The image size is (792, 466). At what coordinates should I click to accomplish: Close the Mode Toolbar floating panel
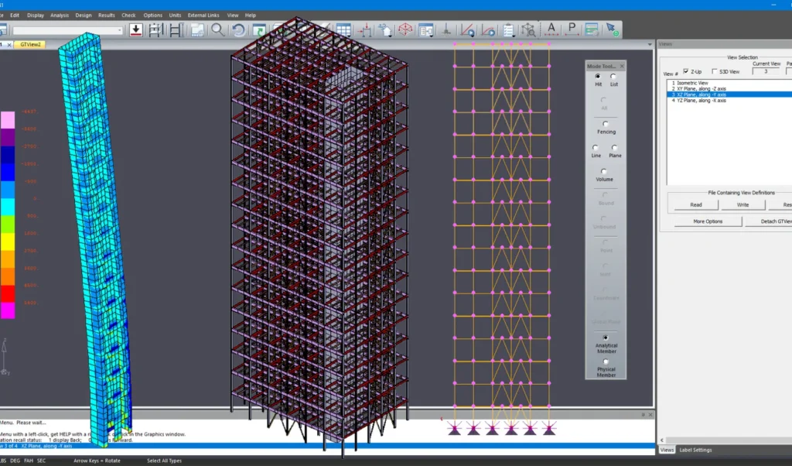pos(622,67)
